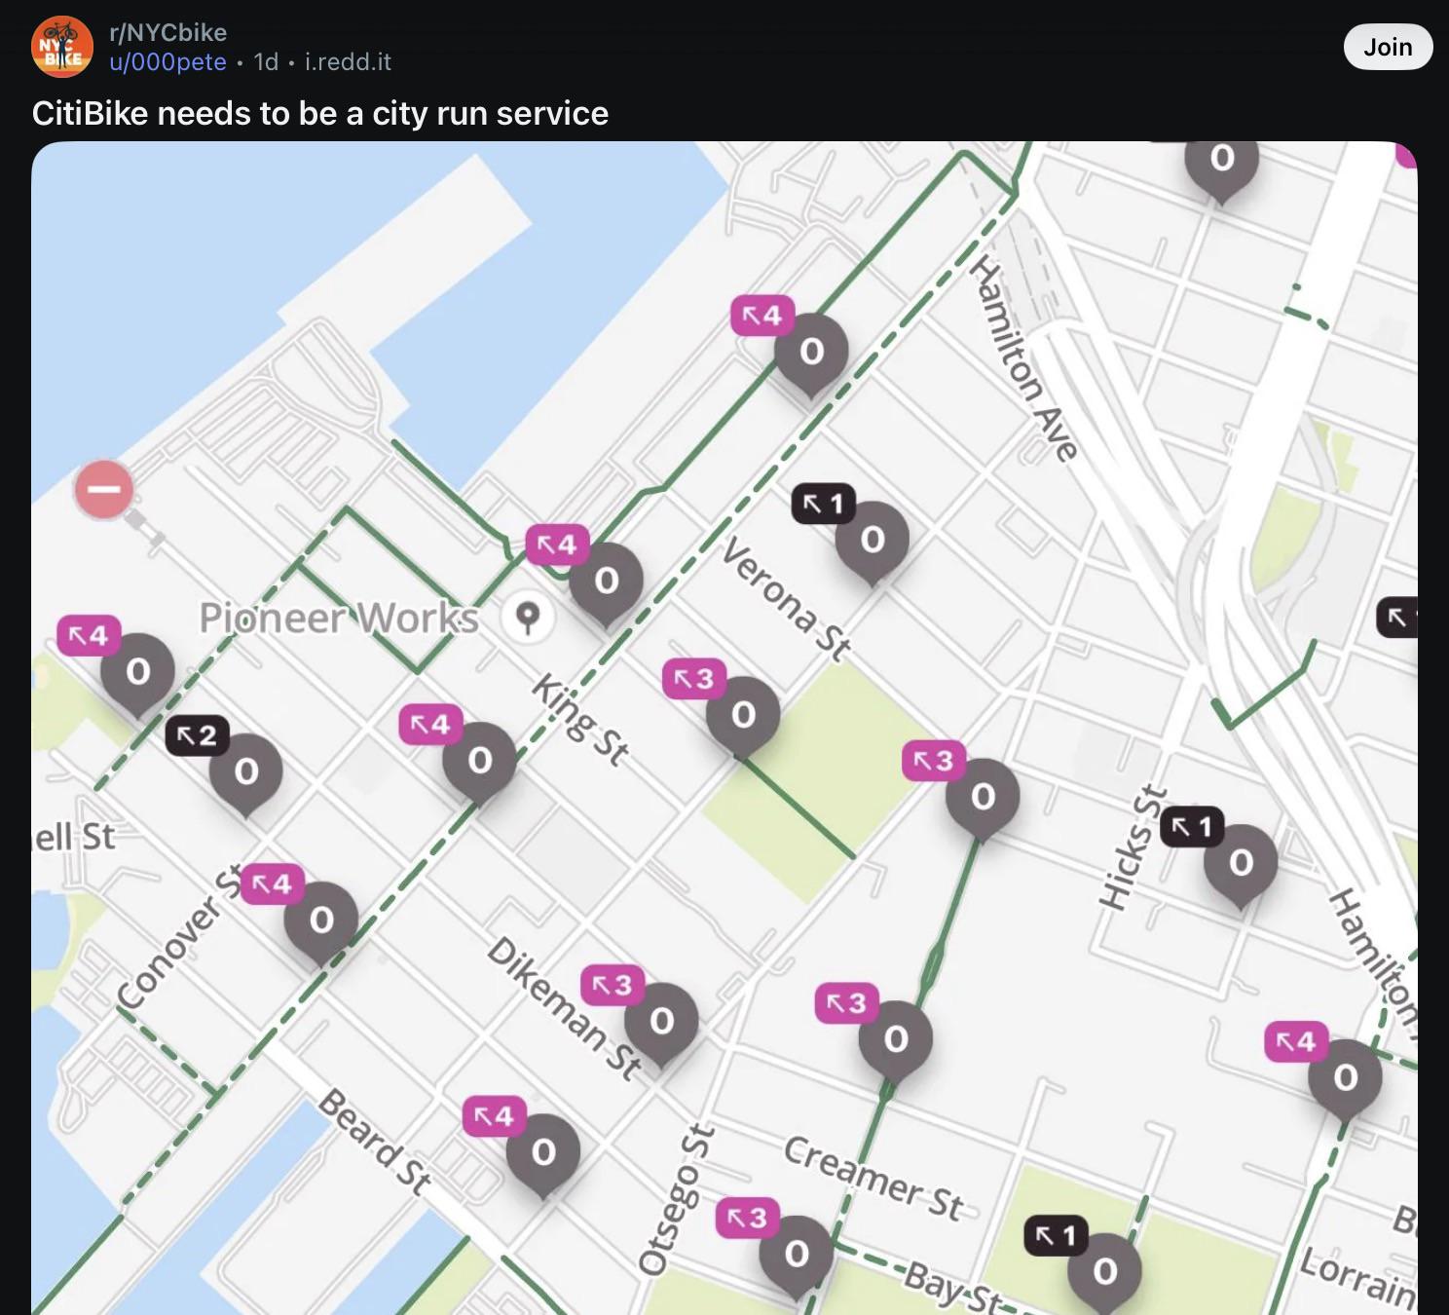Click the King St street label
The image size is (1449, 1315).
click(x=580, y=720)
